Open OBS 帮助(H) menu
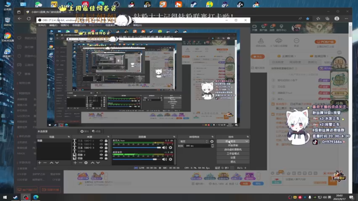 [x=137, y=25]
